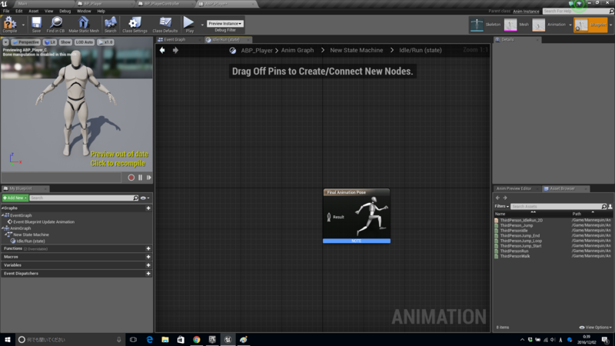Open LOD Auto menu
615x346 pixels.
[85, 42]
